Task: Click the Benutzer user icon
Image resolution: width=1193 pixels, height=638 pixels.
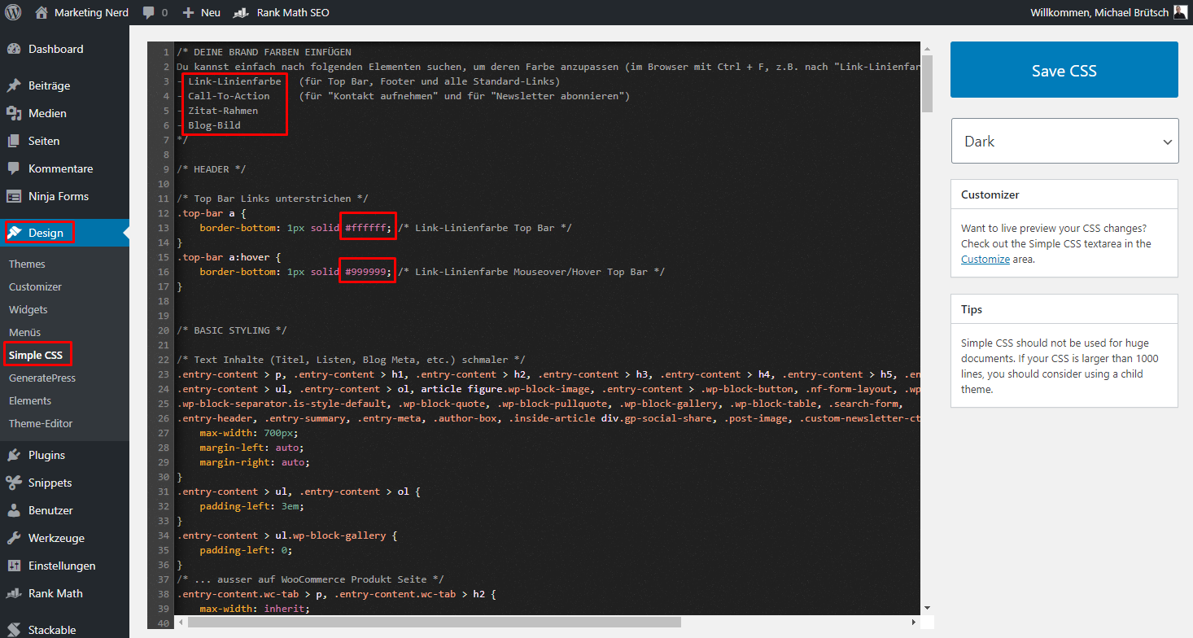Action: pos(14,510)
